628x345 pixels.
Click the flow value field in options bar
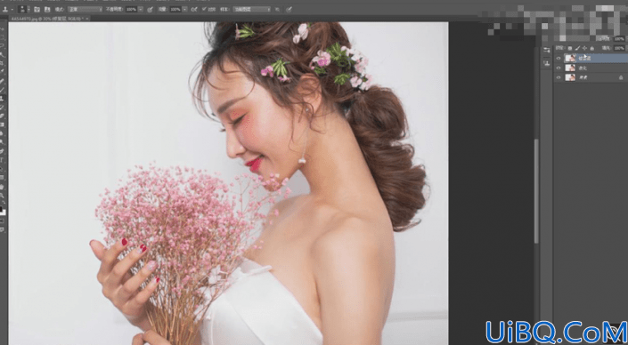point(175,9)
